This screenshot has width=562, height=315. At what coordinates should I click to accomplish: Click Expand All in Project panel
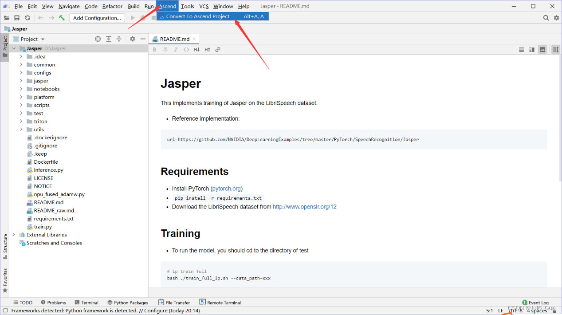109,39
